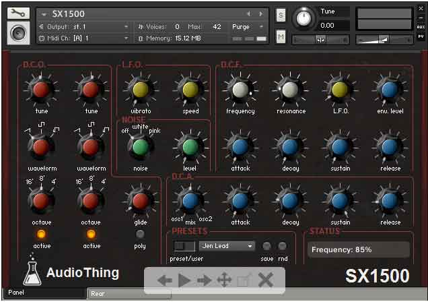This screenshot has width=428, height=302.
Task: Click the instrument speaker icon
Action: [x=18, y=33]
